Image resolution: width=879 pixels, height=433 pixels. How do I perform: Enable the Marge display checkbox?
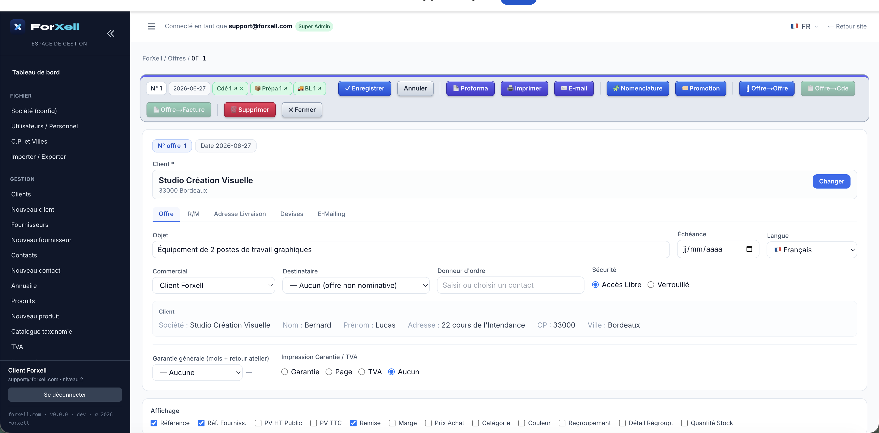[x=392, y=423]
